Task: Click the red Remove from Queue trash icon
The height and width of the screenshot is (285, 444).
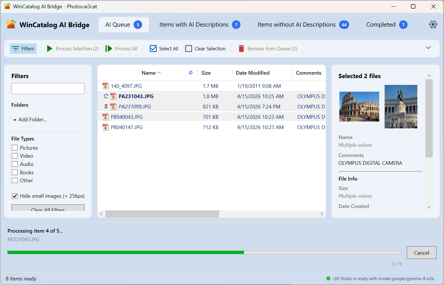Action: click(241, 49)
